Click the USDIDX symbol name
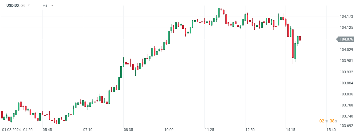Screen dimensions: 358x135 pyautogui.click(x=13, y=6)
